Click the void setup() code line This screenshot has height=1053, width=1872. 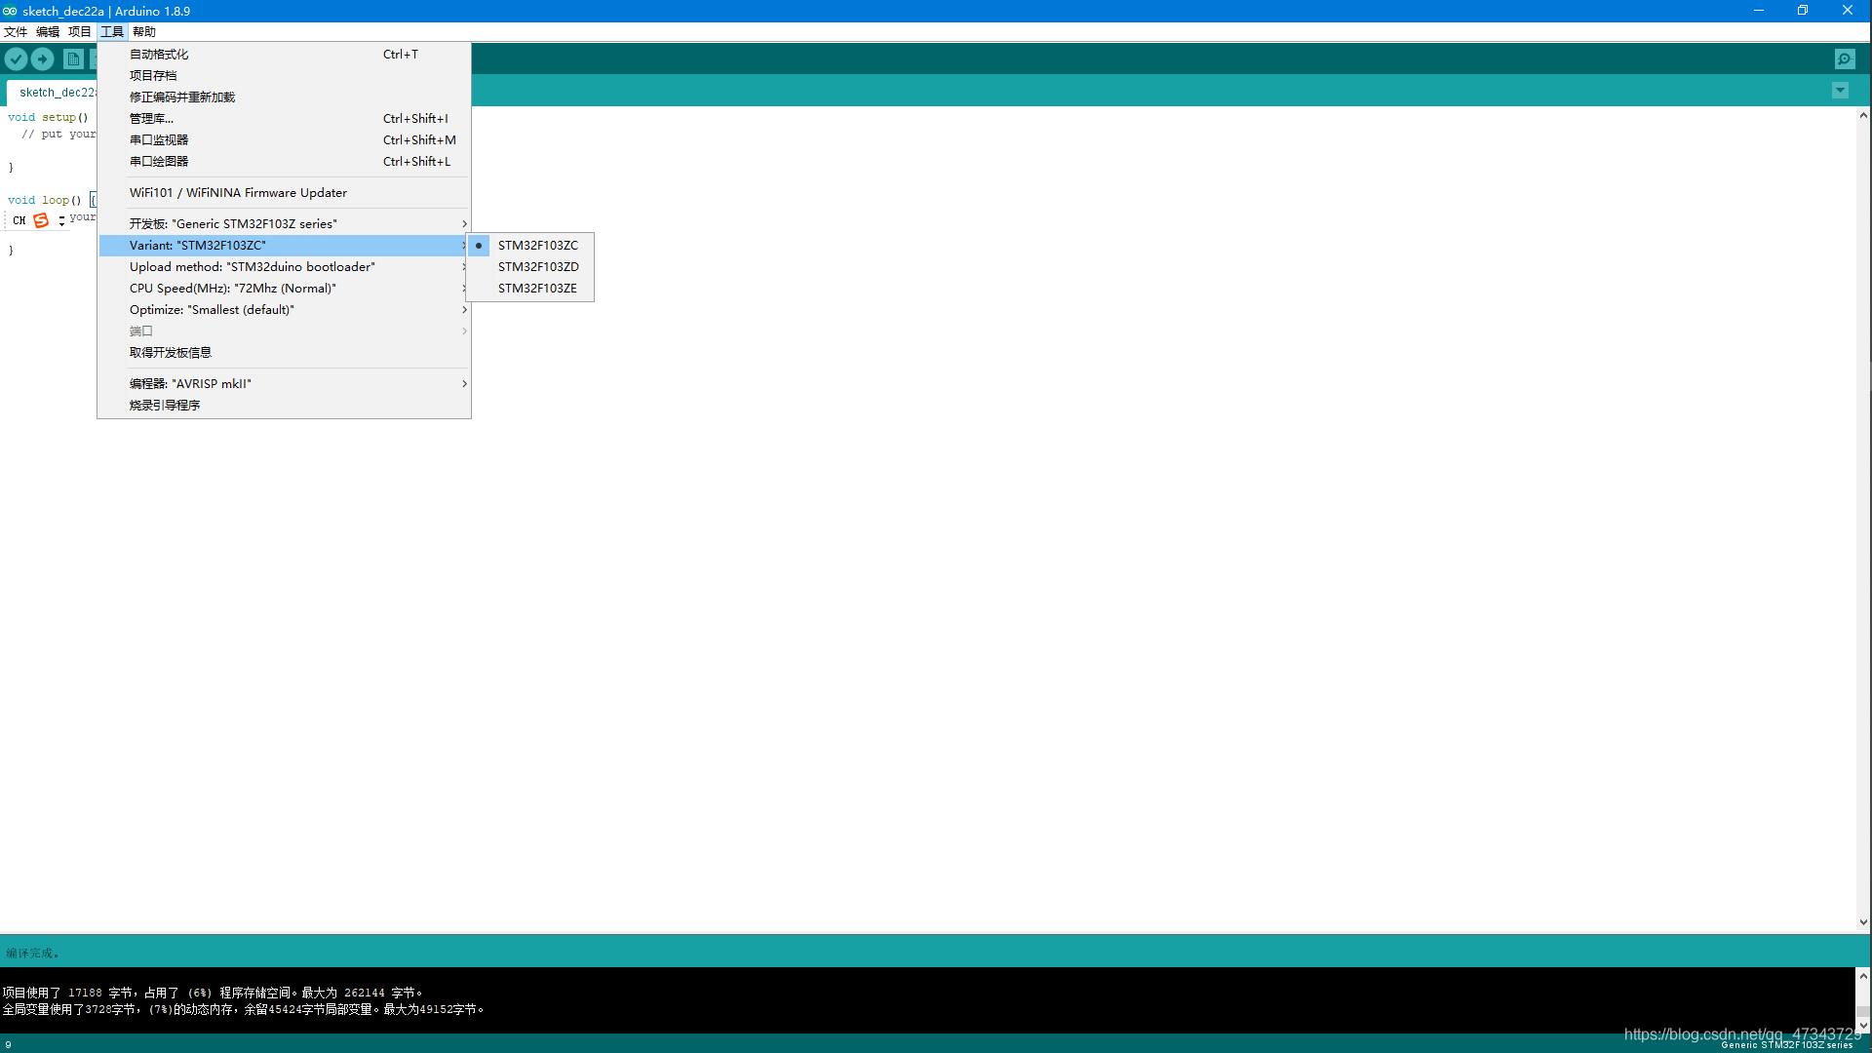tap(48, 117)
